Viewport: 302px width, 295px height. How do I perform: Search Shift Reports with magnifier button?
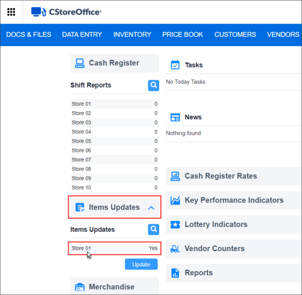click(154, 85)
